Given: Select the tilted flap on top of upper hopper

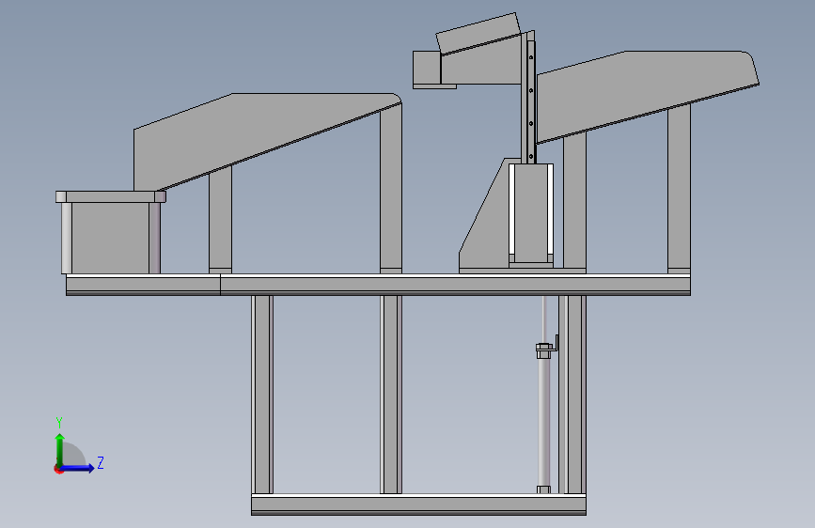Looking at the screenshot, I should tap(478, 32).
